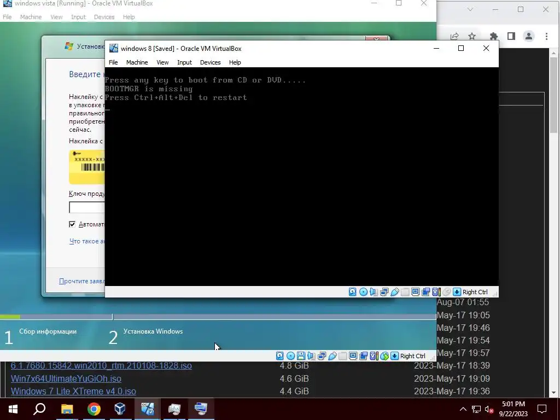The image size is (560, 420).
Task: Click host key arrow icon in windows vista window
Action: point(394,355)
